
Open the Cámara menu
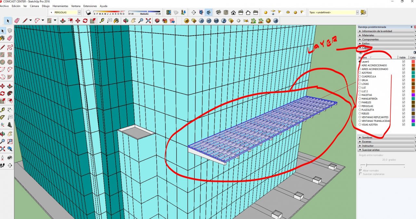click(34, 6)
